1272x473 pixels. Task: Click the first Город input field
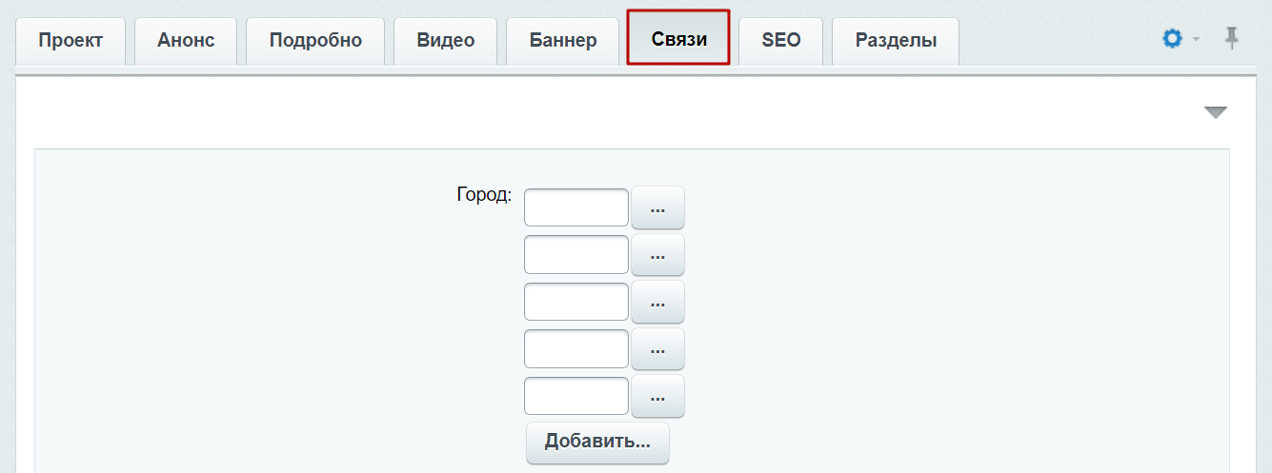click(x=576, y=207)
